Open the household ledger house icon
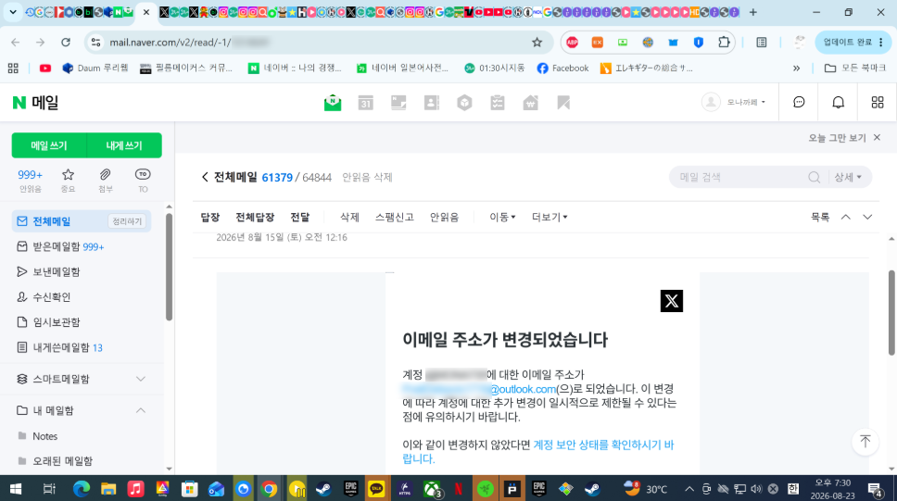The image size is (897, 501). coord(530,103)
